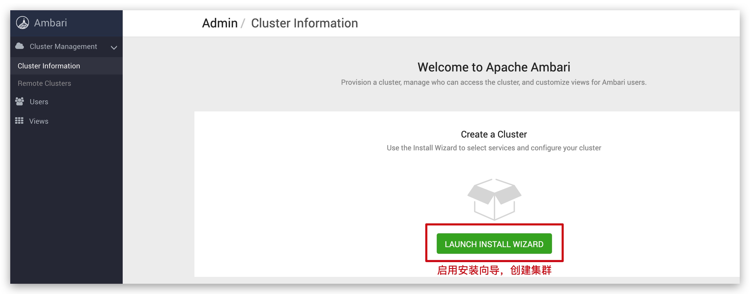Click the Ambari logo icon
This screenshot has height=294, width=750.
(x=23, y=23)
